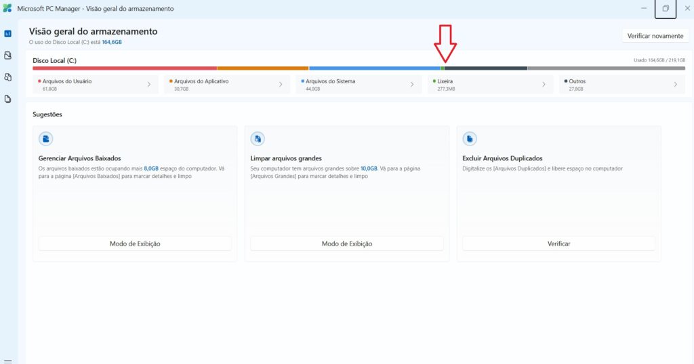694x364 pixels.
Task: Click the Arquivos do Sistema label
Action: tap(330, 81)
